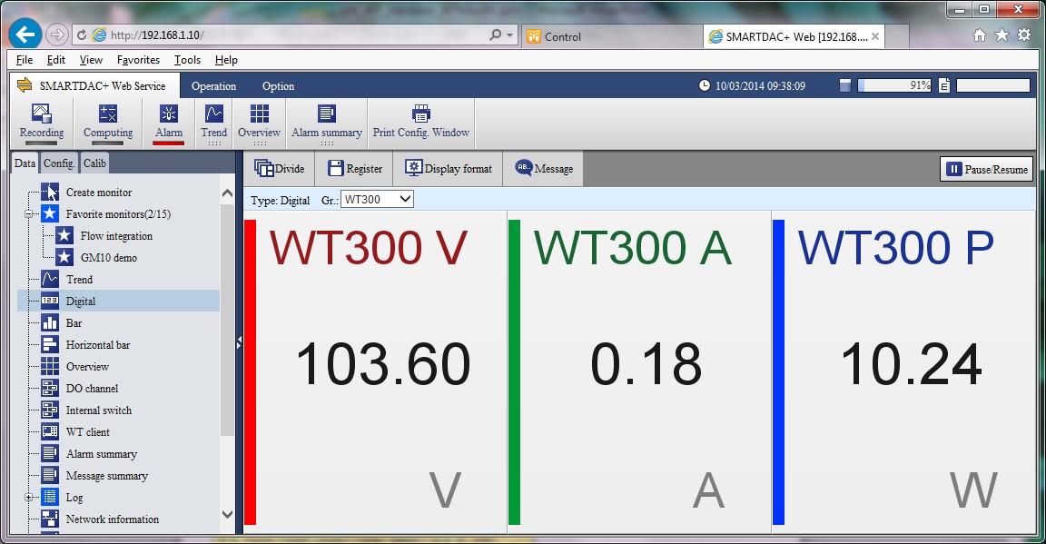Open the View menu
This screenshot has width=1046, height=544.
(91, 60)
